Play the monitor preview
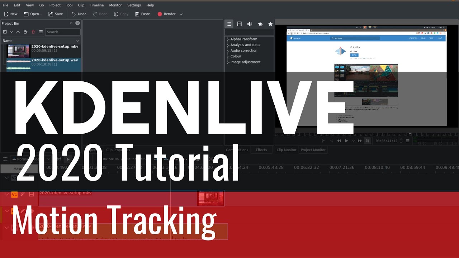This screenshot has height=258, width=459. pos(346,141)
